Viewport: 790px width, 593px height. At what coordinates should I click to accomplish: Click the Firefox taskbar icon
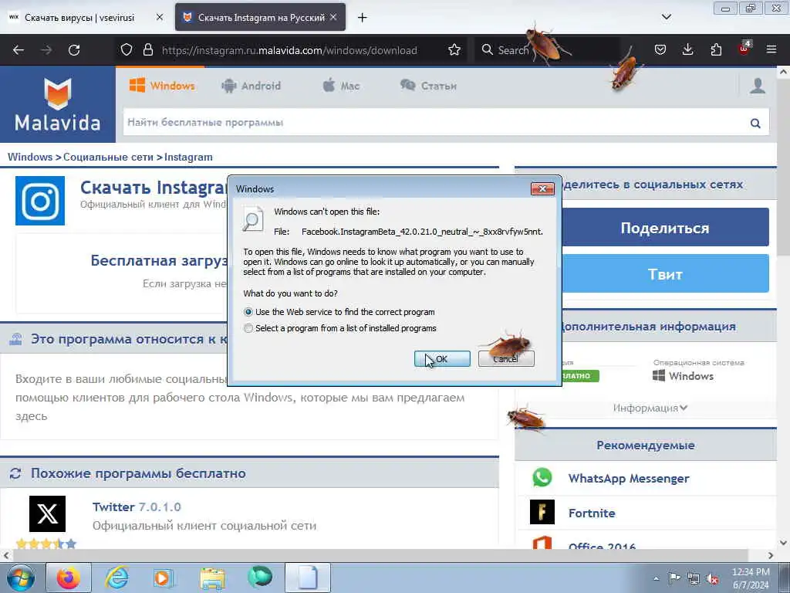pos(69,578)
